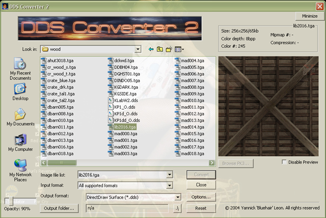Select the cr_wood_s.tga file icon
The height and width of the screenshot is (218, 326).
click(44, 67)
